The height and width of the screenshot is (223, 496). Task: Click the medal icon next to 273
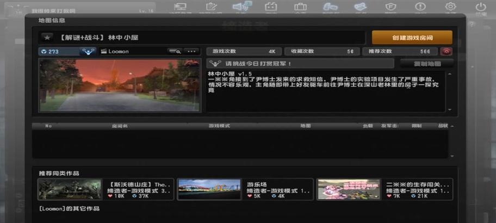click(88, 52)
